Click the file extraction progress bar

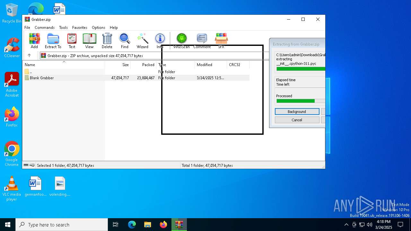click(301, 69)
